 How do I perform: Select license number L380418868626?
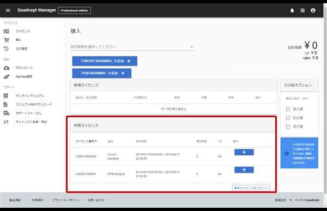(x=86, y=156)
